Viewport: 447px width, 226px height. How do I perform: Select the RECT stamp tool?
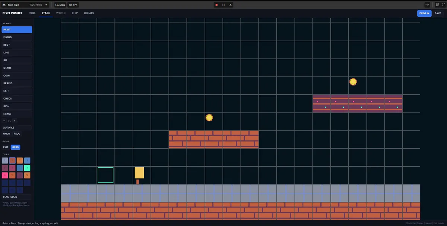[17, 45]
